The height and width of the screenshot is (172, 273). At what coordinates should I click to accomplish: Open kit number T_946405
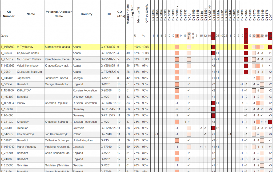point(7,78)
